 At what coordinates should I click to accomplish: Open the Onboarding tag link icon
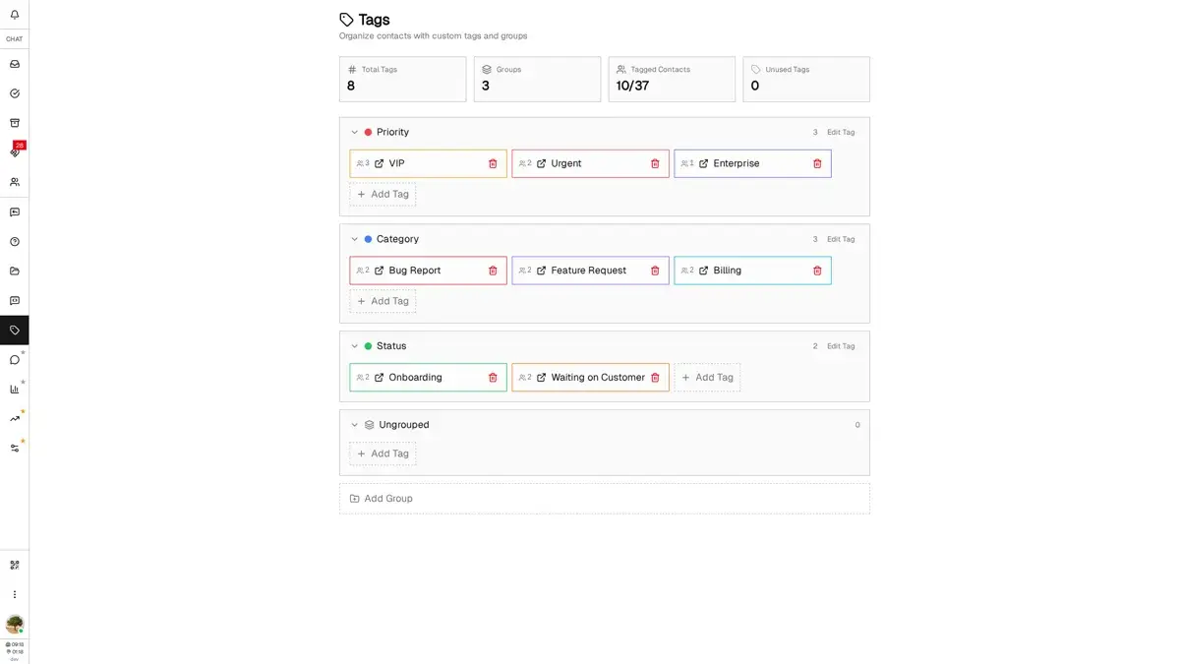(x=379, y=378)
